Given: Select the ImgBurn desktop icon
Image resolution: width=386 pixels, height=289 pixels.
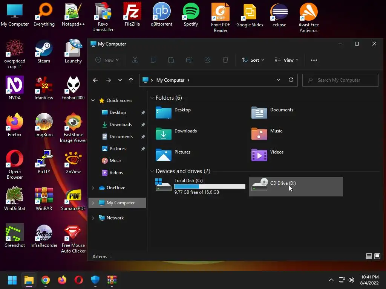Looking at the screenshot, I should pyautogui.click(x=44, y=125).
